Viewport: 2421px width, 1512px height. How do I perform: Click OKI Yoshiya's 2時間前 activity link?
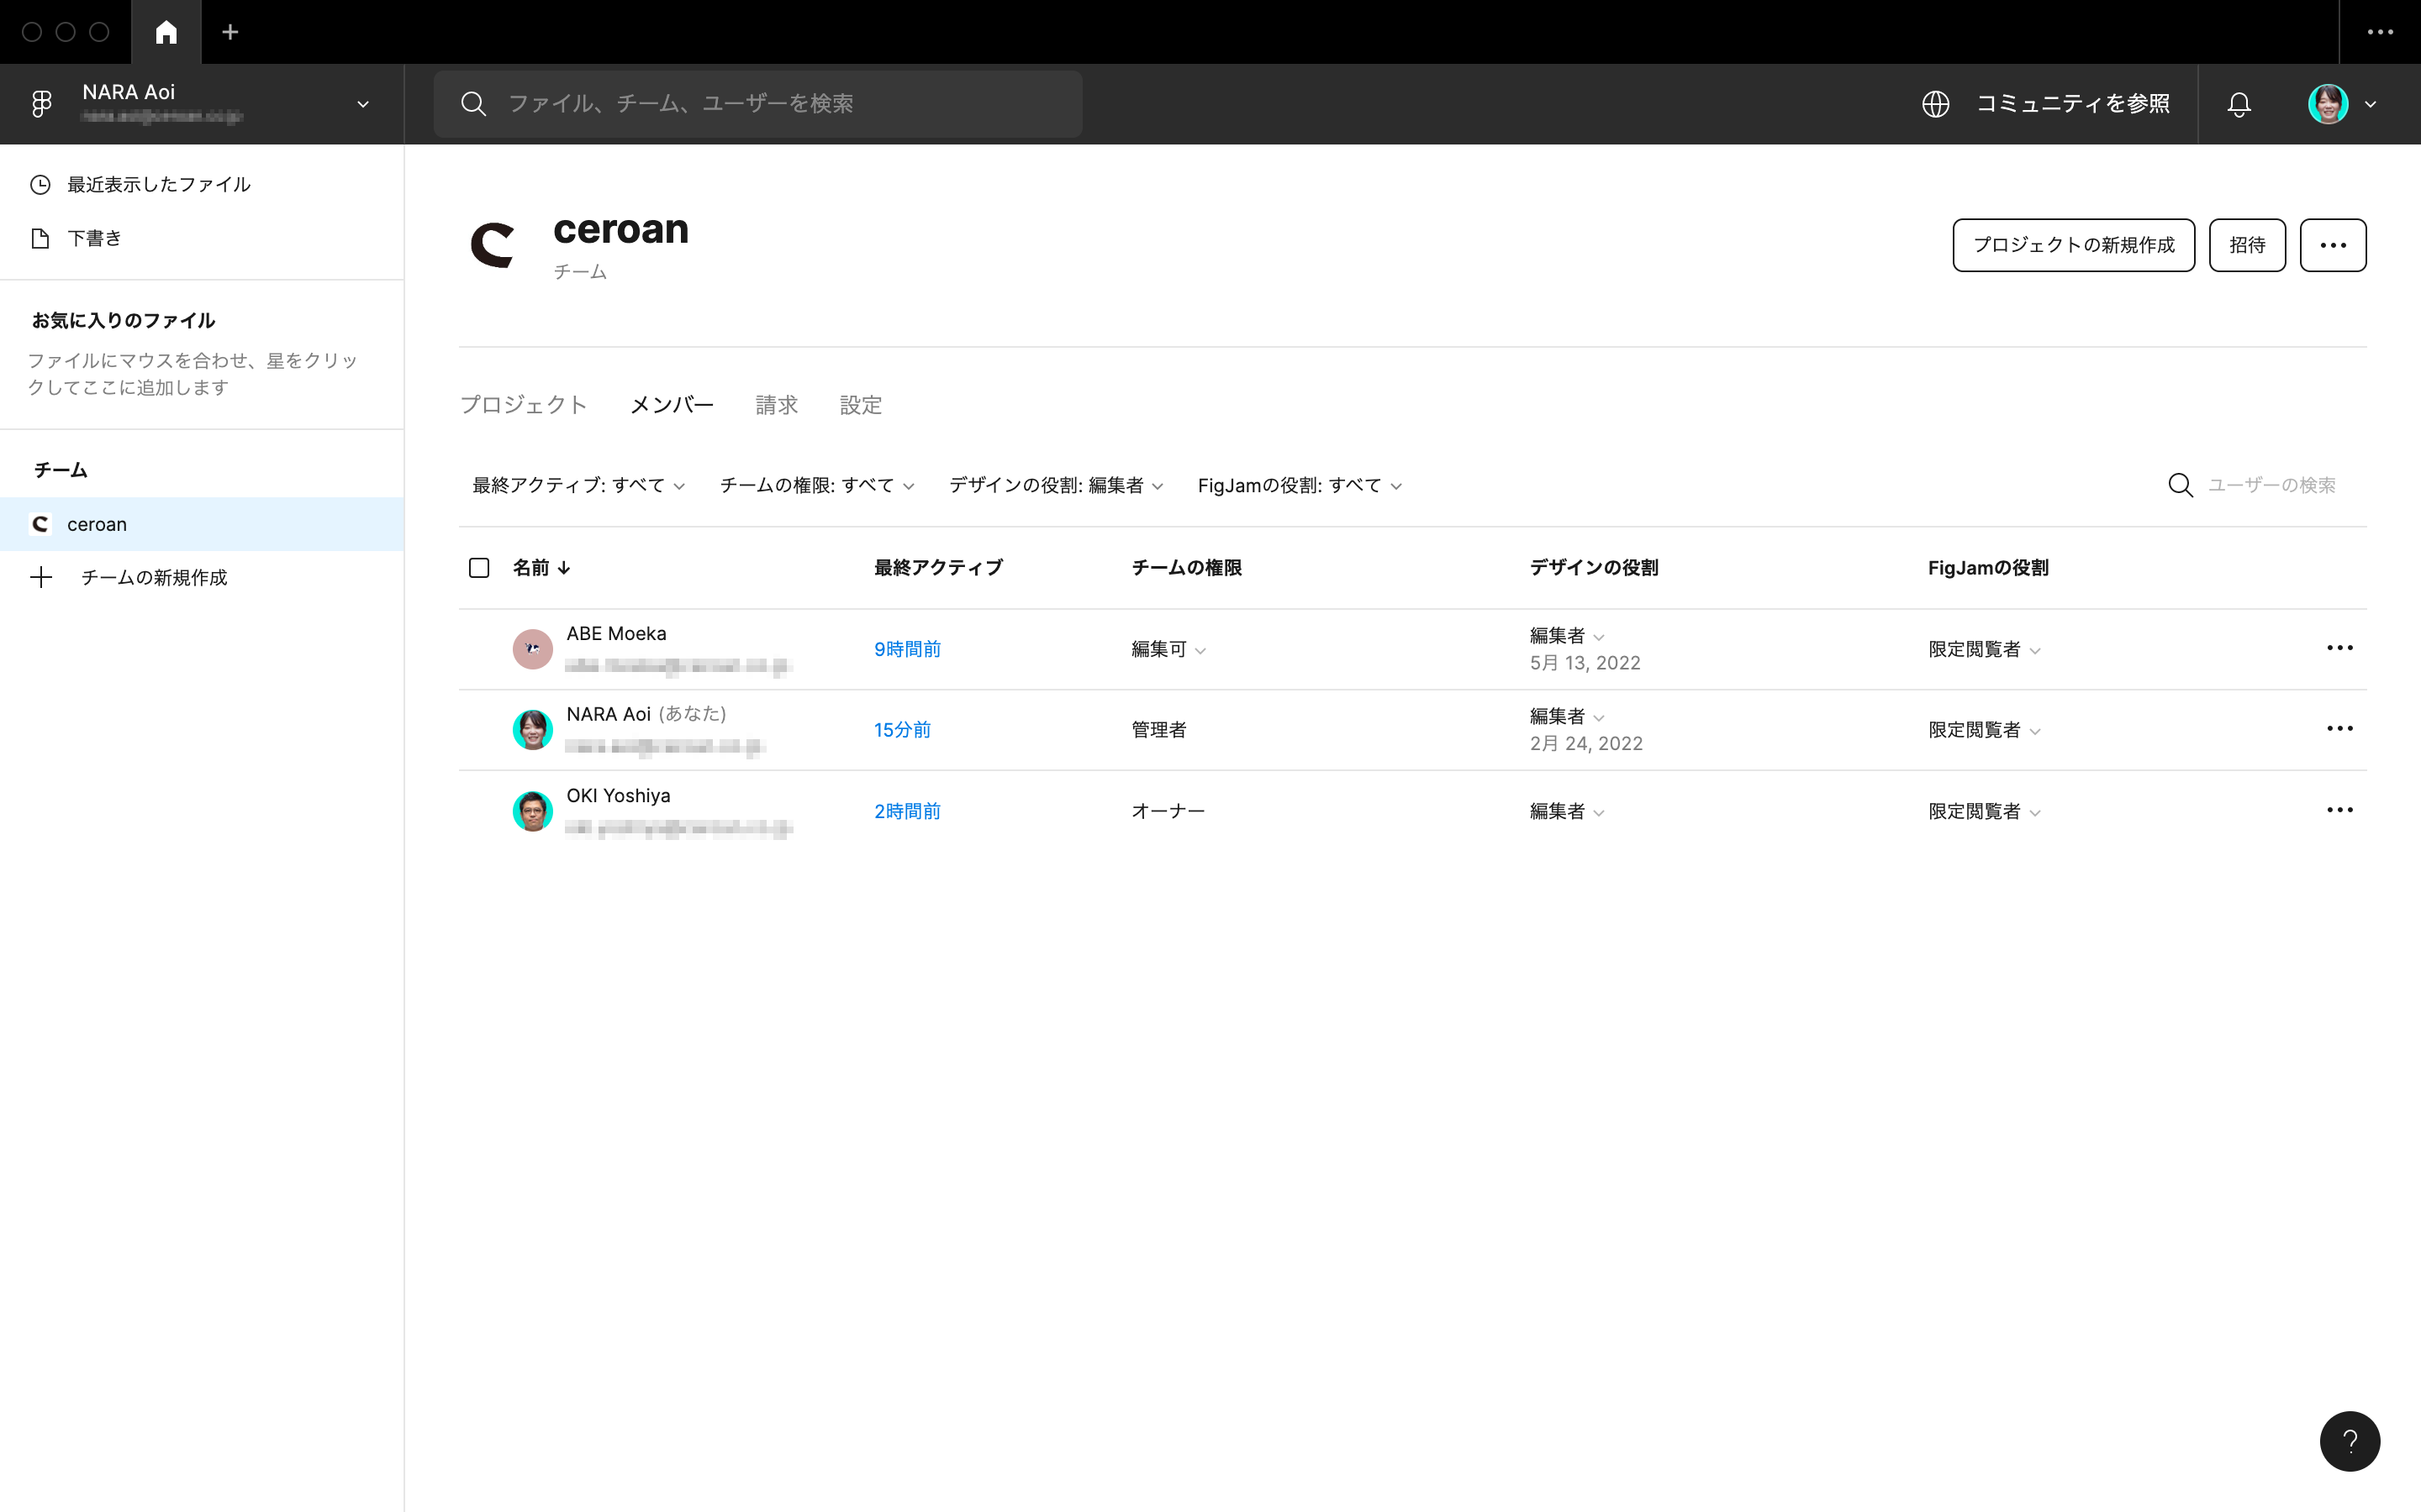pyautogui.click(x=907, y=811)
